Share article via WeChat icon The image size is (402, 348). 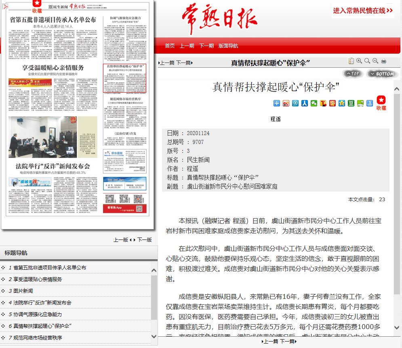coord(314,103)
